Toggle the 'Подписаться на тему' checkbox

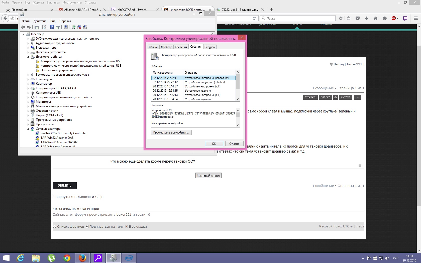point(87,226)
